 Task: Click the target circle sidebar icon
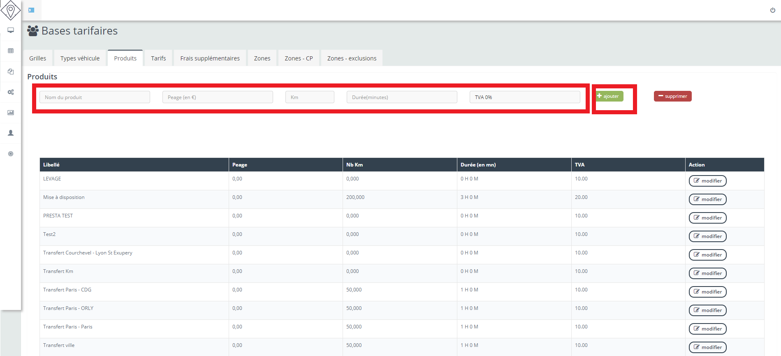pyautogui.click(x=11, y=154)
